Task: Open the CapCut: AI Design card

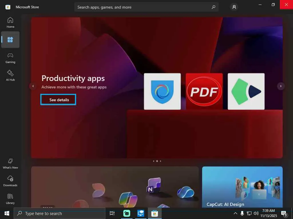Action: click(x=242, y=187)
